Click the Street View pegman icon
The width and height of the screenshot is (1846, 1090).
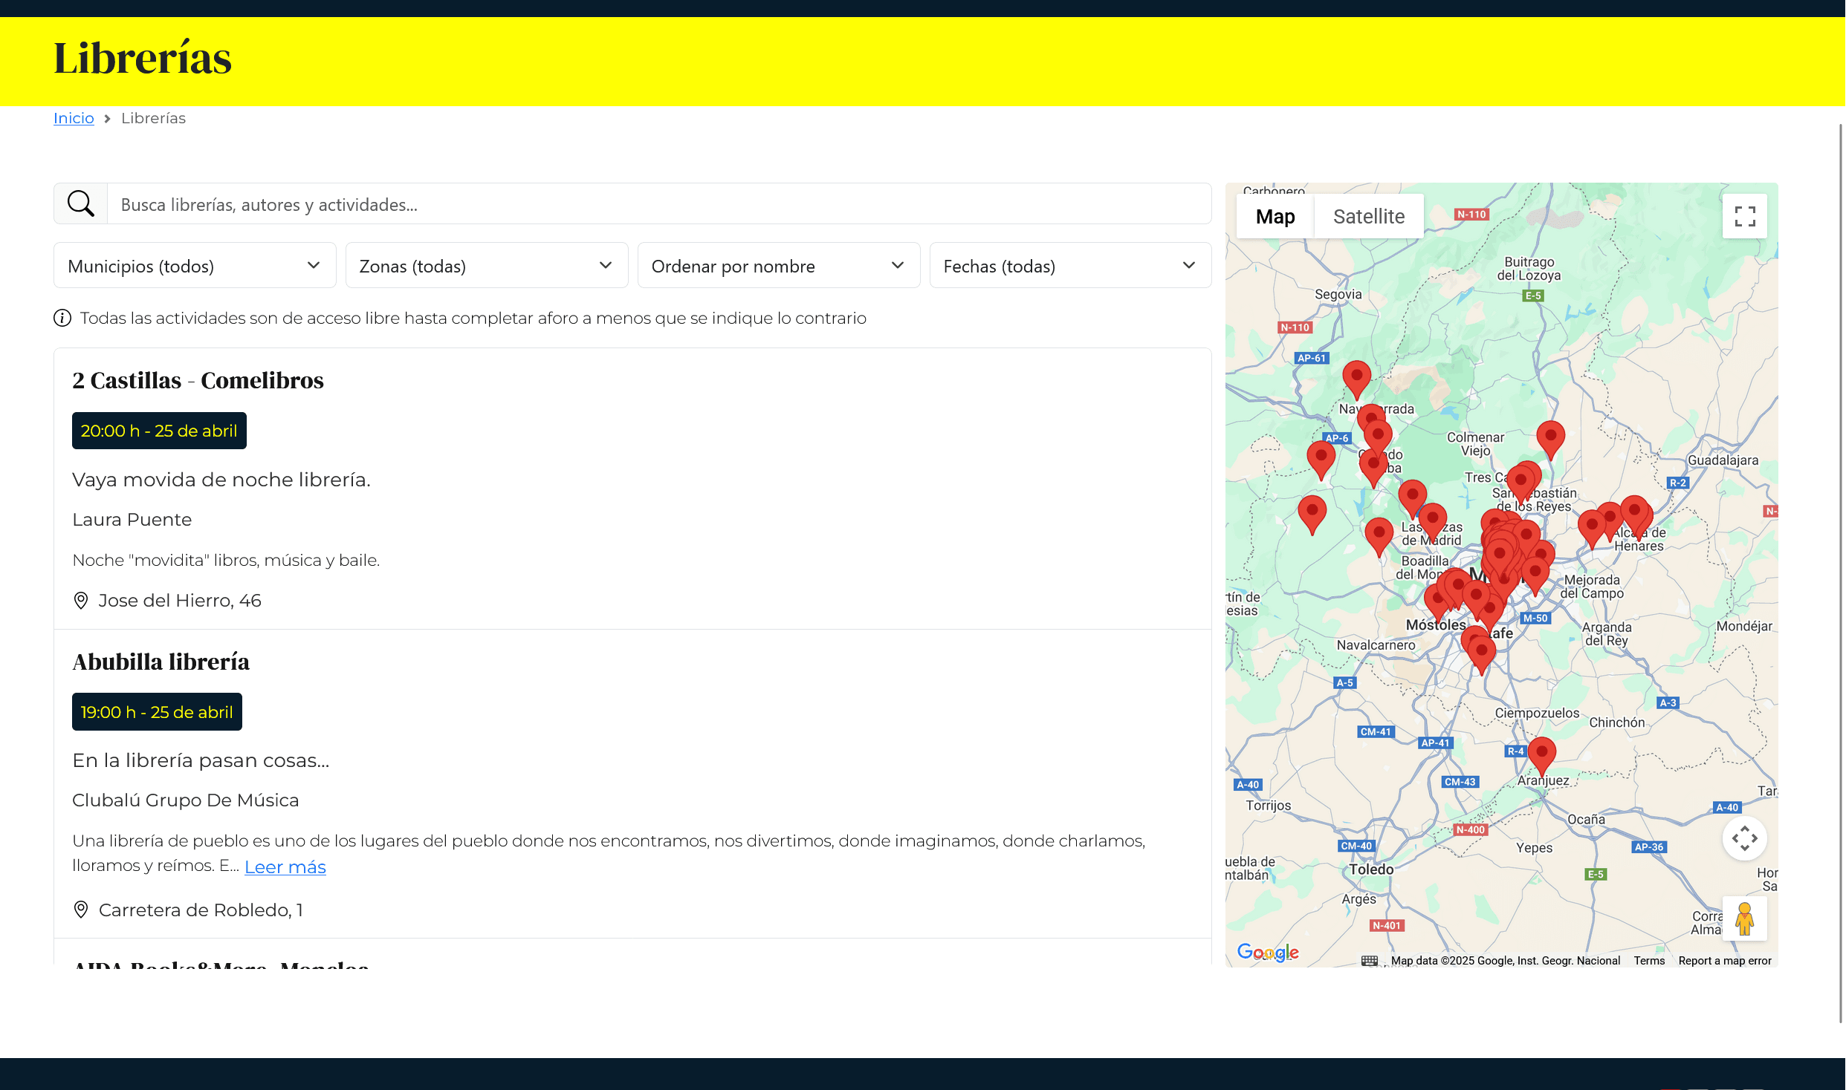click(x=1744, y=918)
